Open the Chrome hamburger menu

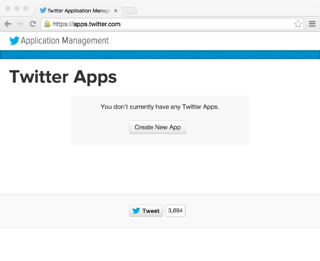point(312,24)
